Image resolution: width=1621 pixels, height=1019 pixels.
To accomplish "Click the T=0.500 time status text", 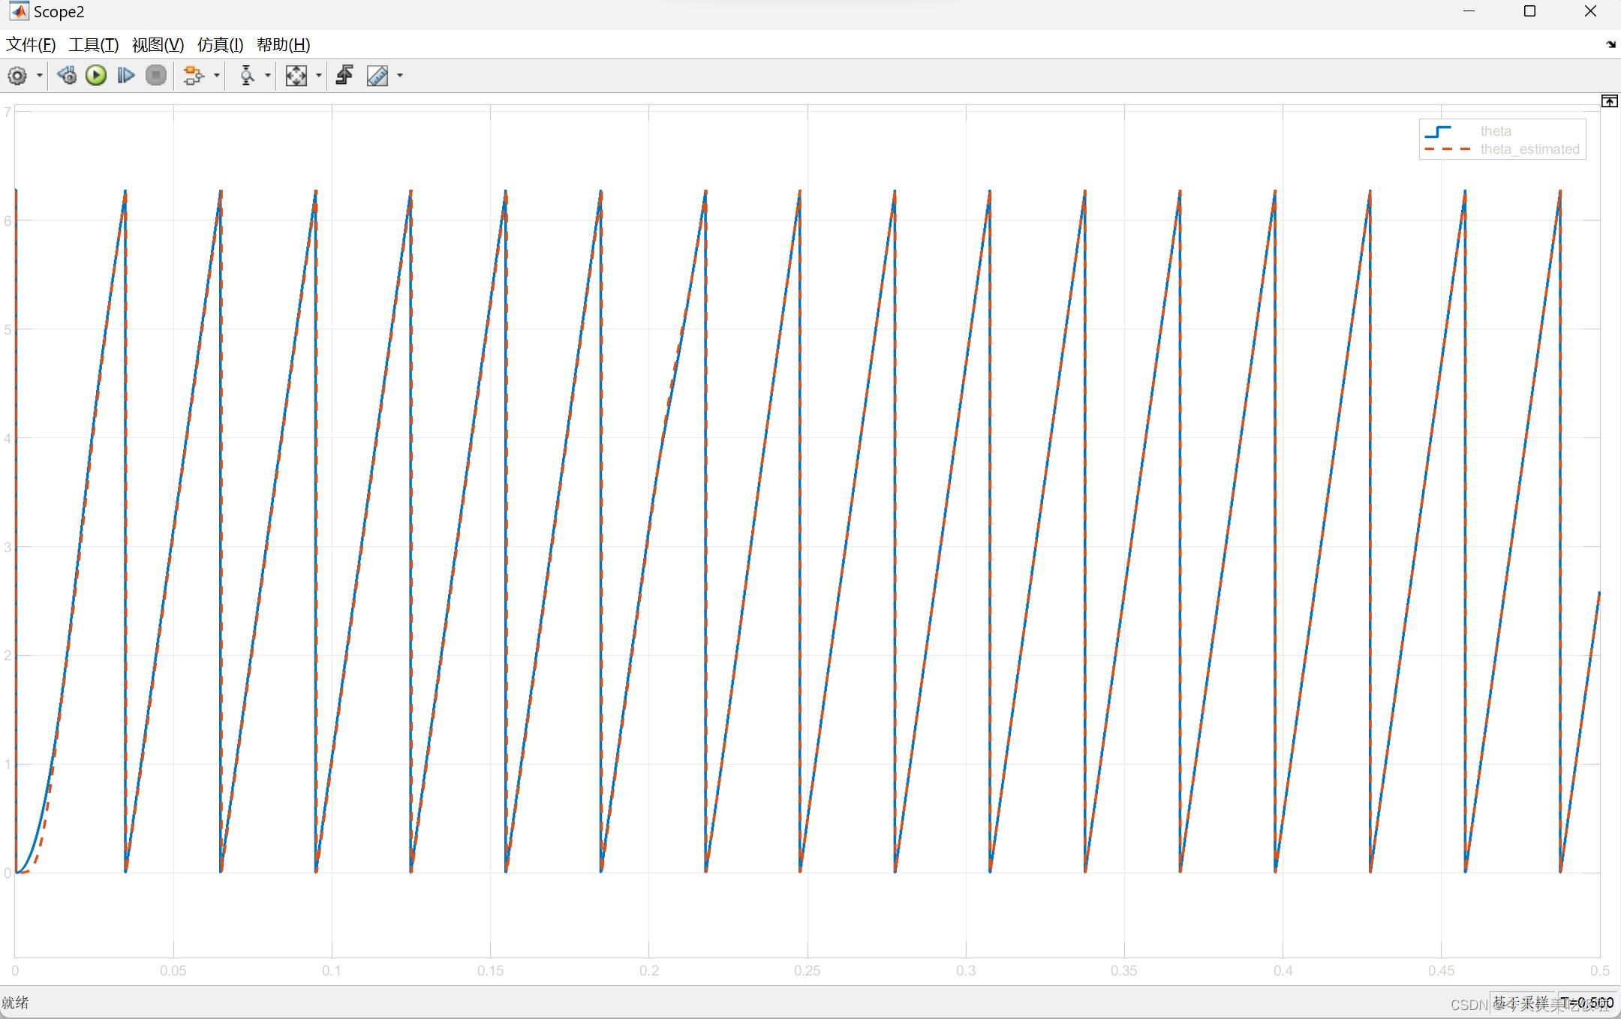I will (x=1587, y=1002).
